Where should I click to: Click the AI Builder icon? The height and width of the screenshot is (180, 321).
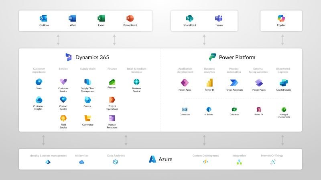tap(209, 110)
